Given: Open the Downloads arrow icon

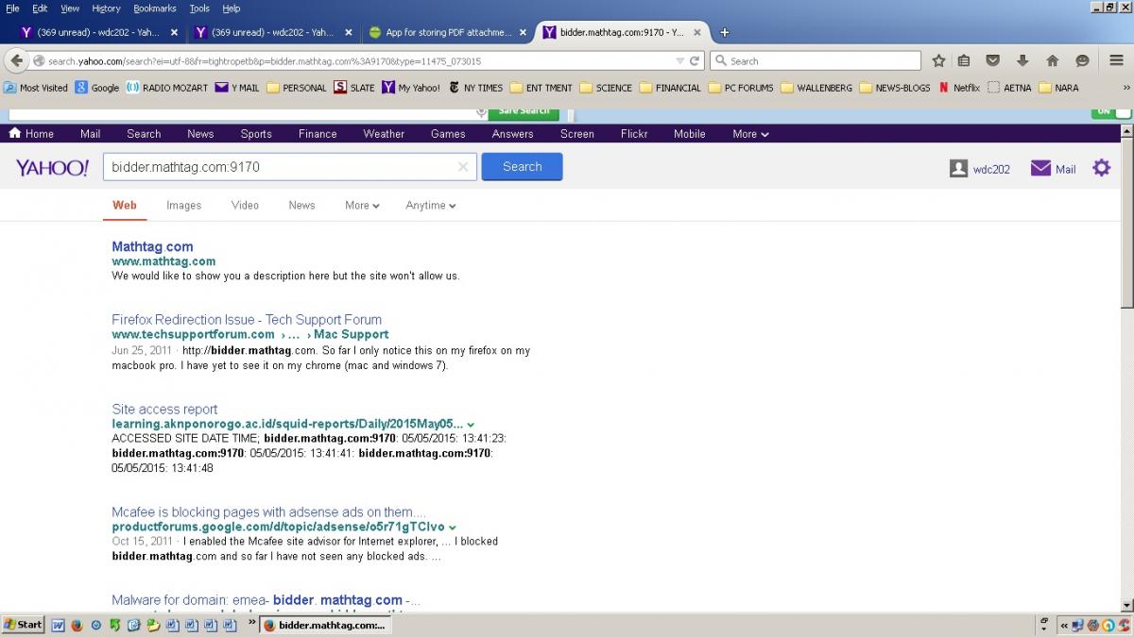Looking at the screenshot, I should [1022, 60].
